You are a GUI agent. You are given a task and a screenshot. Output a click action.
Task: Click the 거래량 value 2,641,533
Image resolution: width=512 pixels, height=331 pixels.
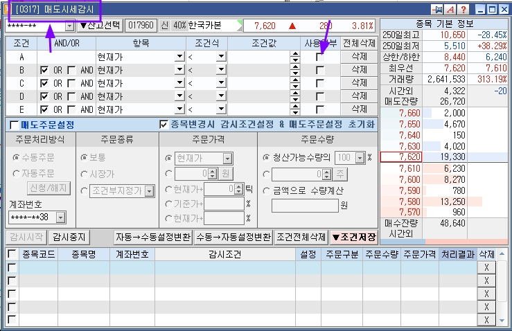[446, 80]
